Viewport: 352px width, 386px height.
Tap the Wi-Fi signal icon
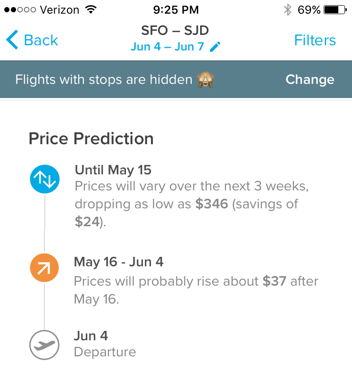[x=90, y=9]
